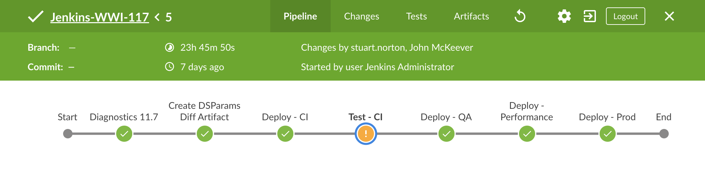Close the pipeline run view
This screenshot has width=705, height=176.
[669, 16]
